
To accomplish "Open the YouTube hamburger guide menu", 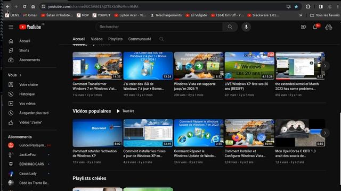I will 11,27.
